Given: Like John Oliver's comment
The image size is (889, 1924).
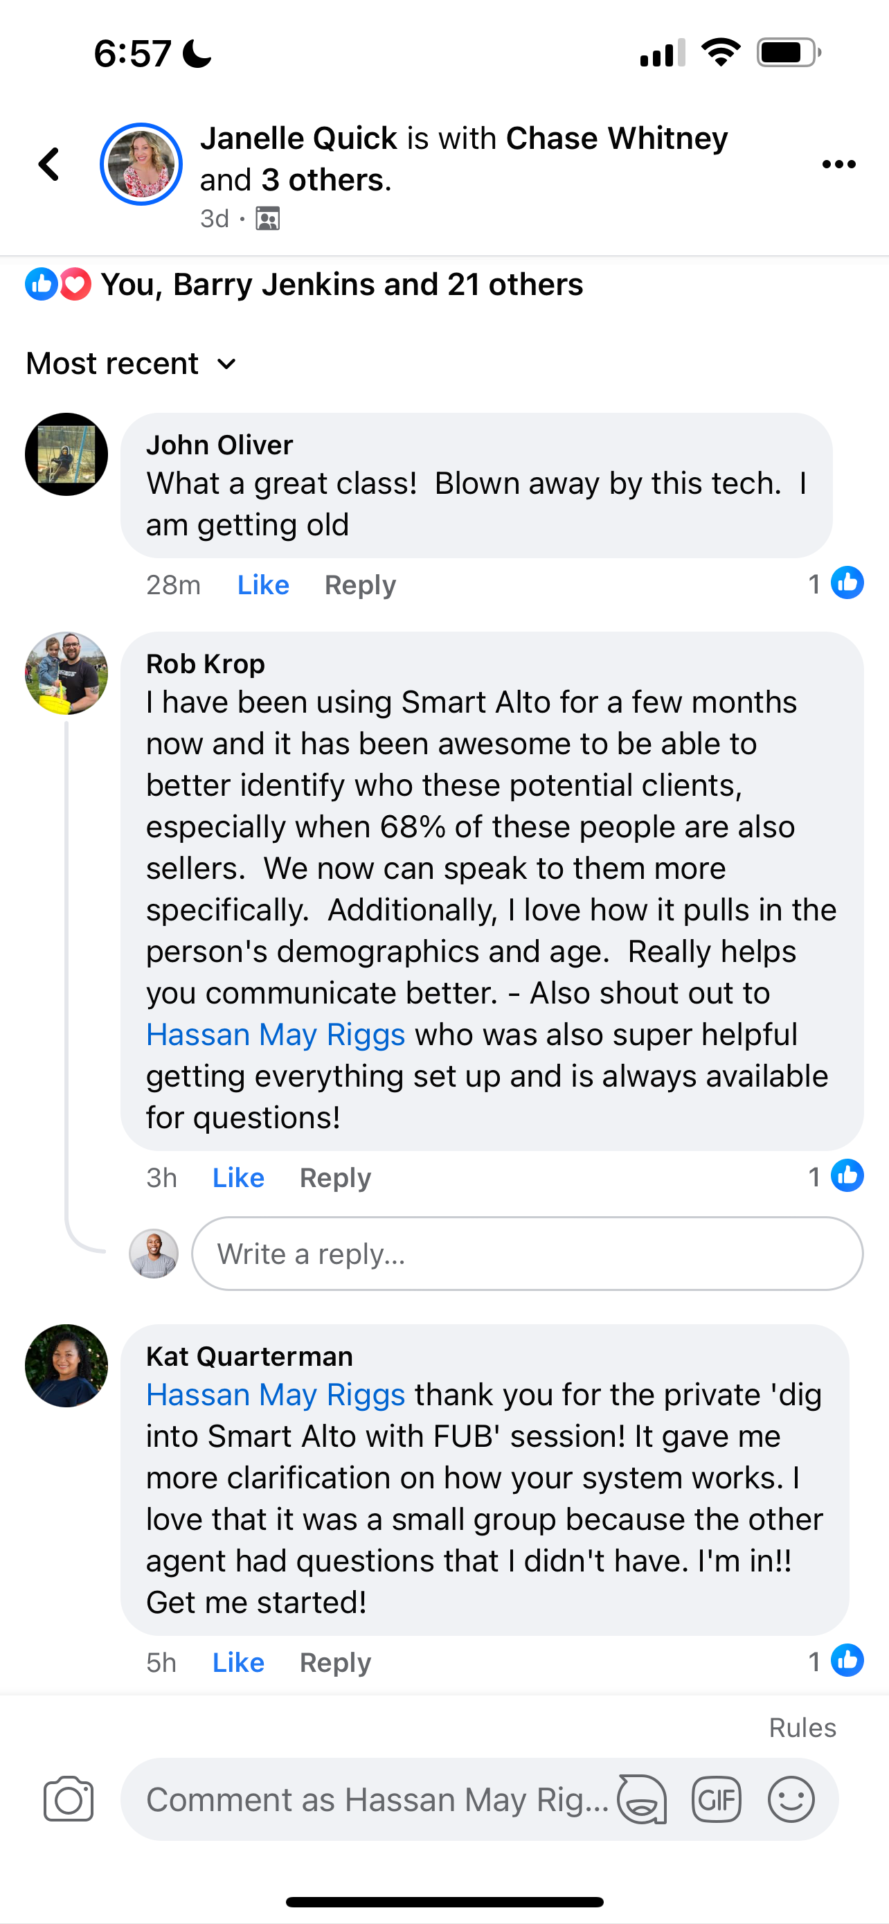Looking at the screenshot, I should tap(262, 585).
